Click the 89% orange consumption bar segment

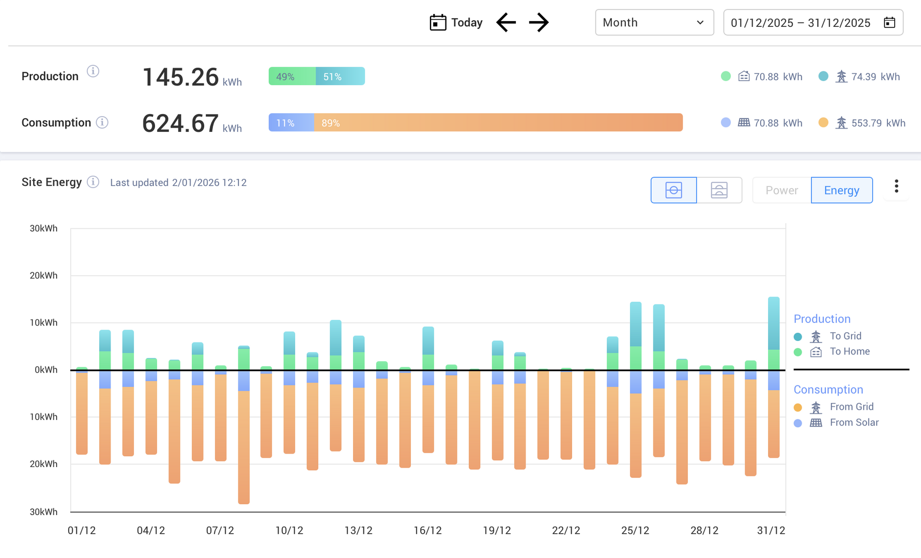(498, 122)
